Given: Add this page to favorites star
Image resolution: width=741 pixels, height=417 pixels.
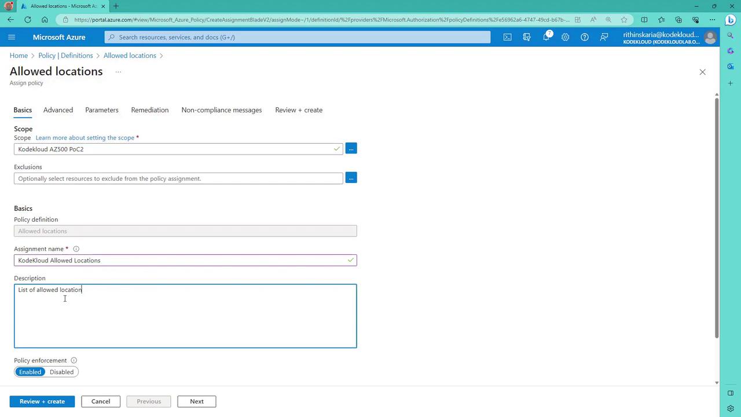Looking at the screenshot, I should point(624,19).
